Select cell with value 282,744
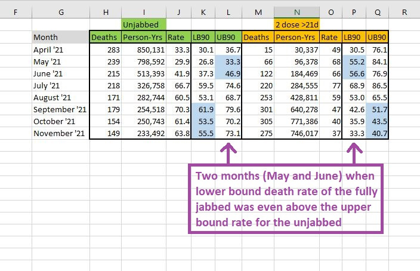The width and height of the screenshot is (420, 271). (x=144, y=97)
